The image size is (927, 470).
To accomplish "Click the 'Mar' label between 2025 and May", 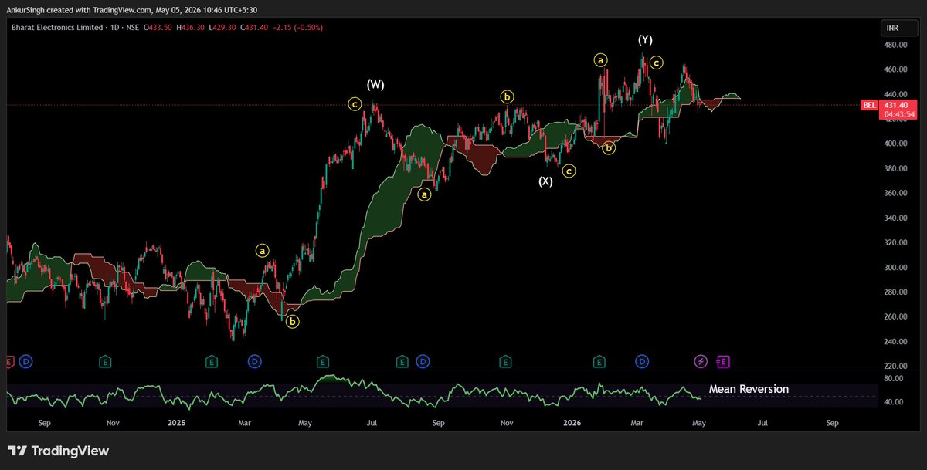I will pyautogui.click(x=244, y=423).
